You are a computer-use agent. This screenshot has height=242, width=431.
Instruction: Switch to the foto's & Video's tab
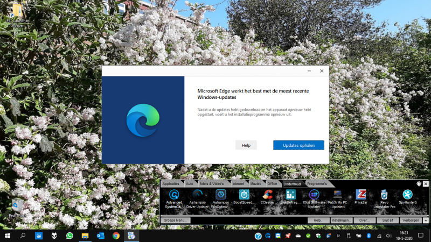(x=212, y=184)
